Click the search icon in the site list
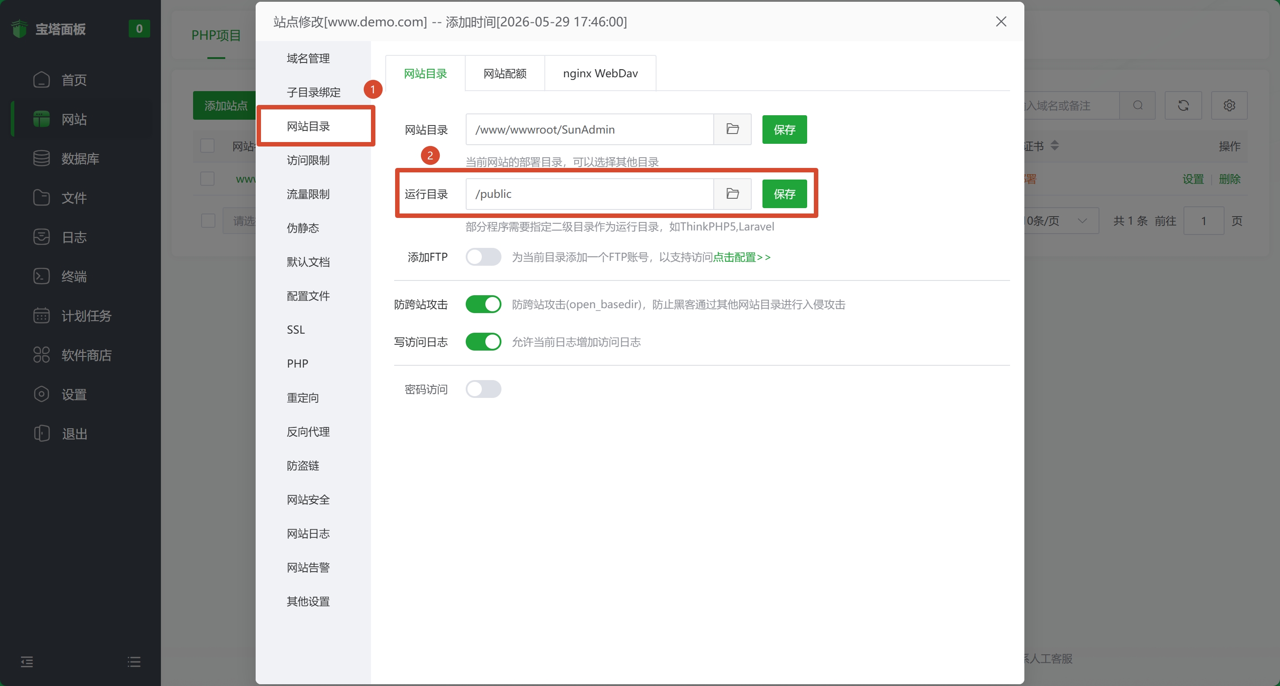This screenshot has height=686, width=1280. (1137, 105)
